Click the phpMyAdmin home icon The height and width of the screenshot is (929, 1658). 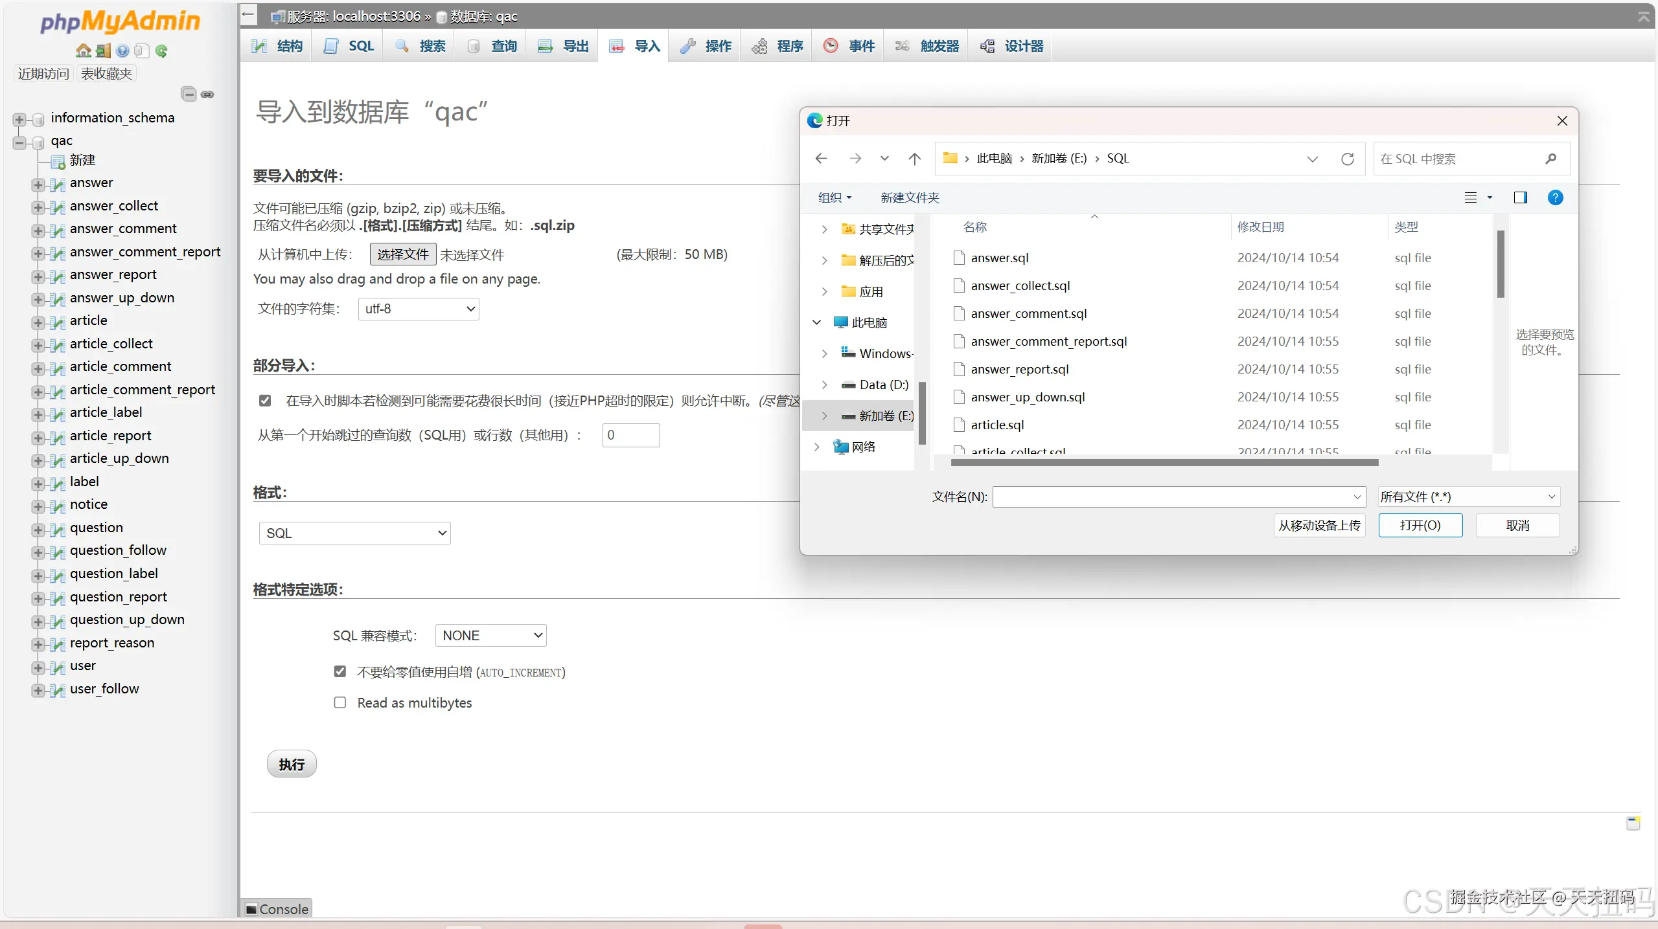tap(83, 51)
